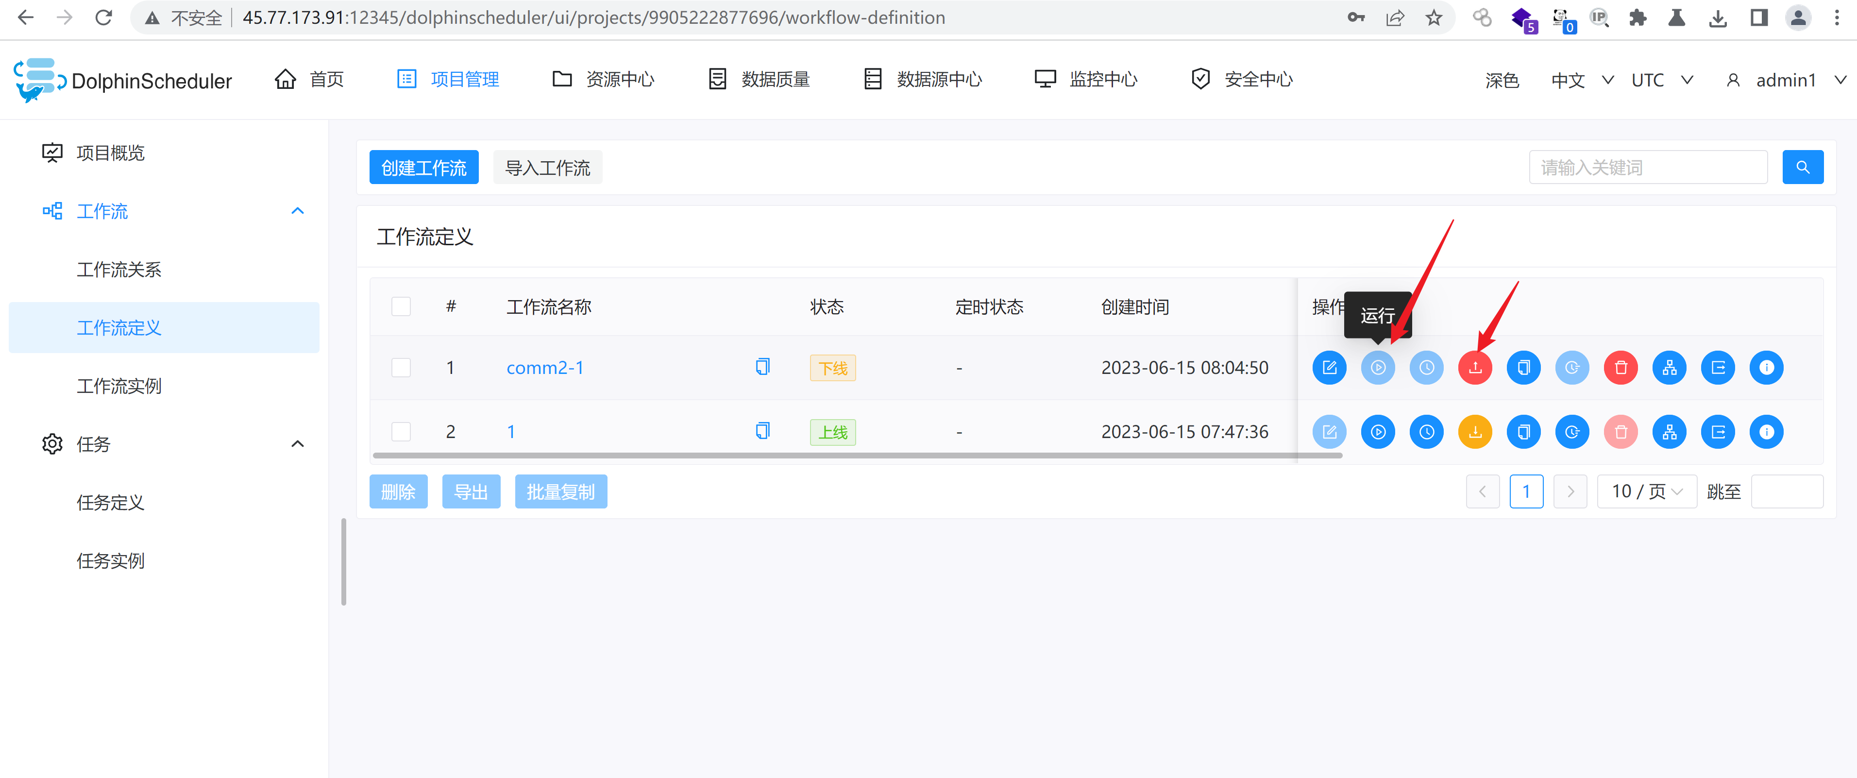Screen dimensions: 1857x778
Task: Open tree view icon for comm2-1
Action: [x=1669, y=368]
